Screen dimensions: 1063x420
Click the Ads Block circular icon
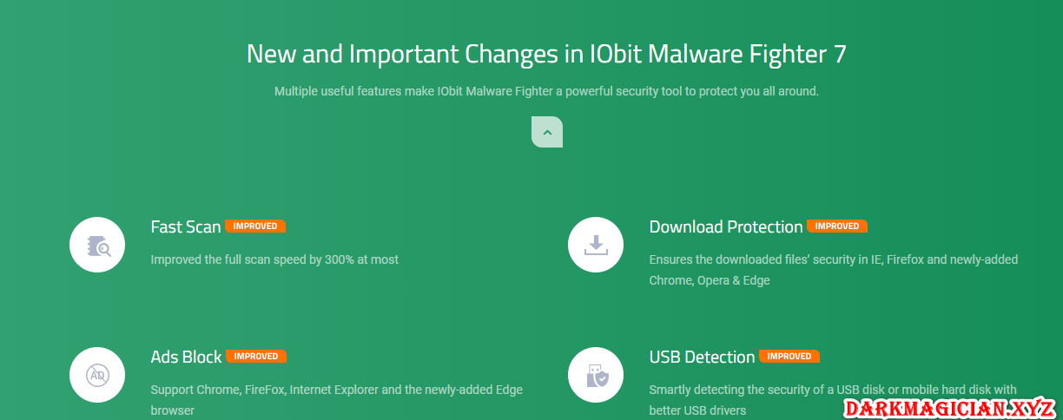[x=97, y=375]
